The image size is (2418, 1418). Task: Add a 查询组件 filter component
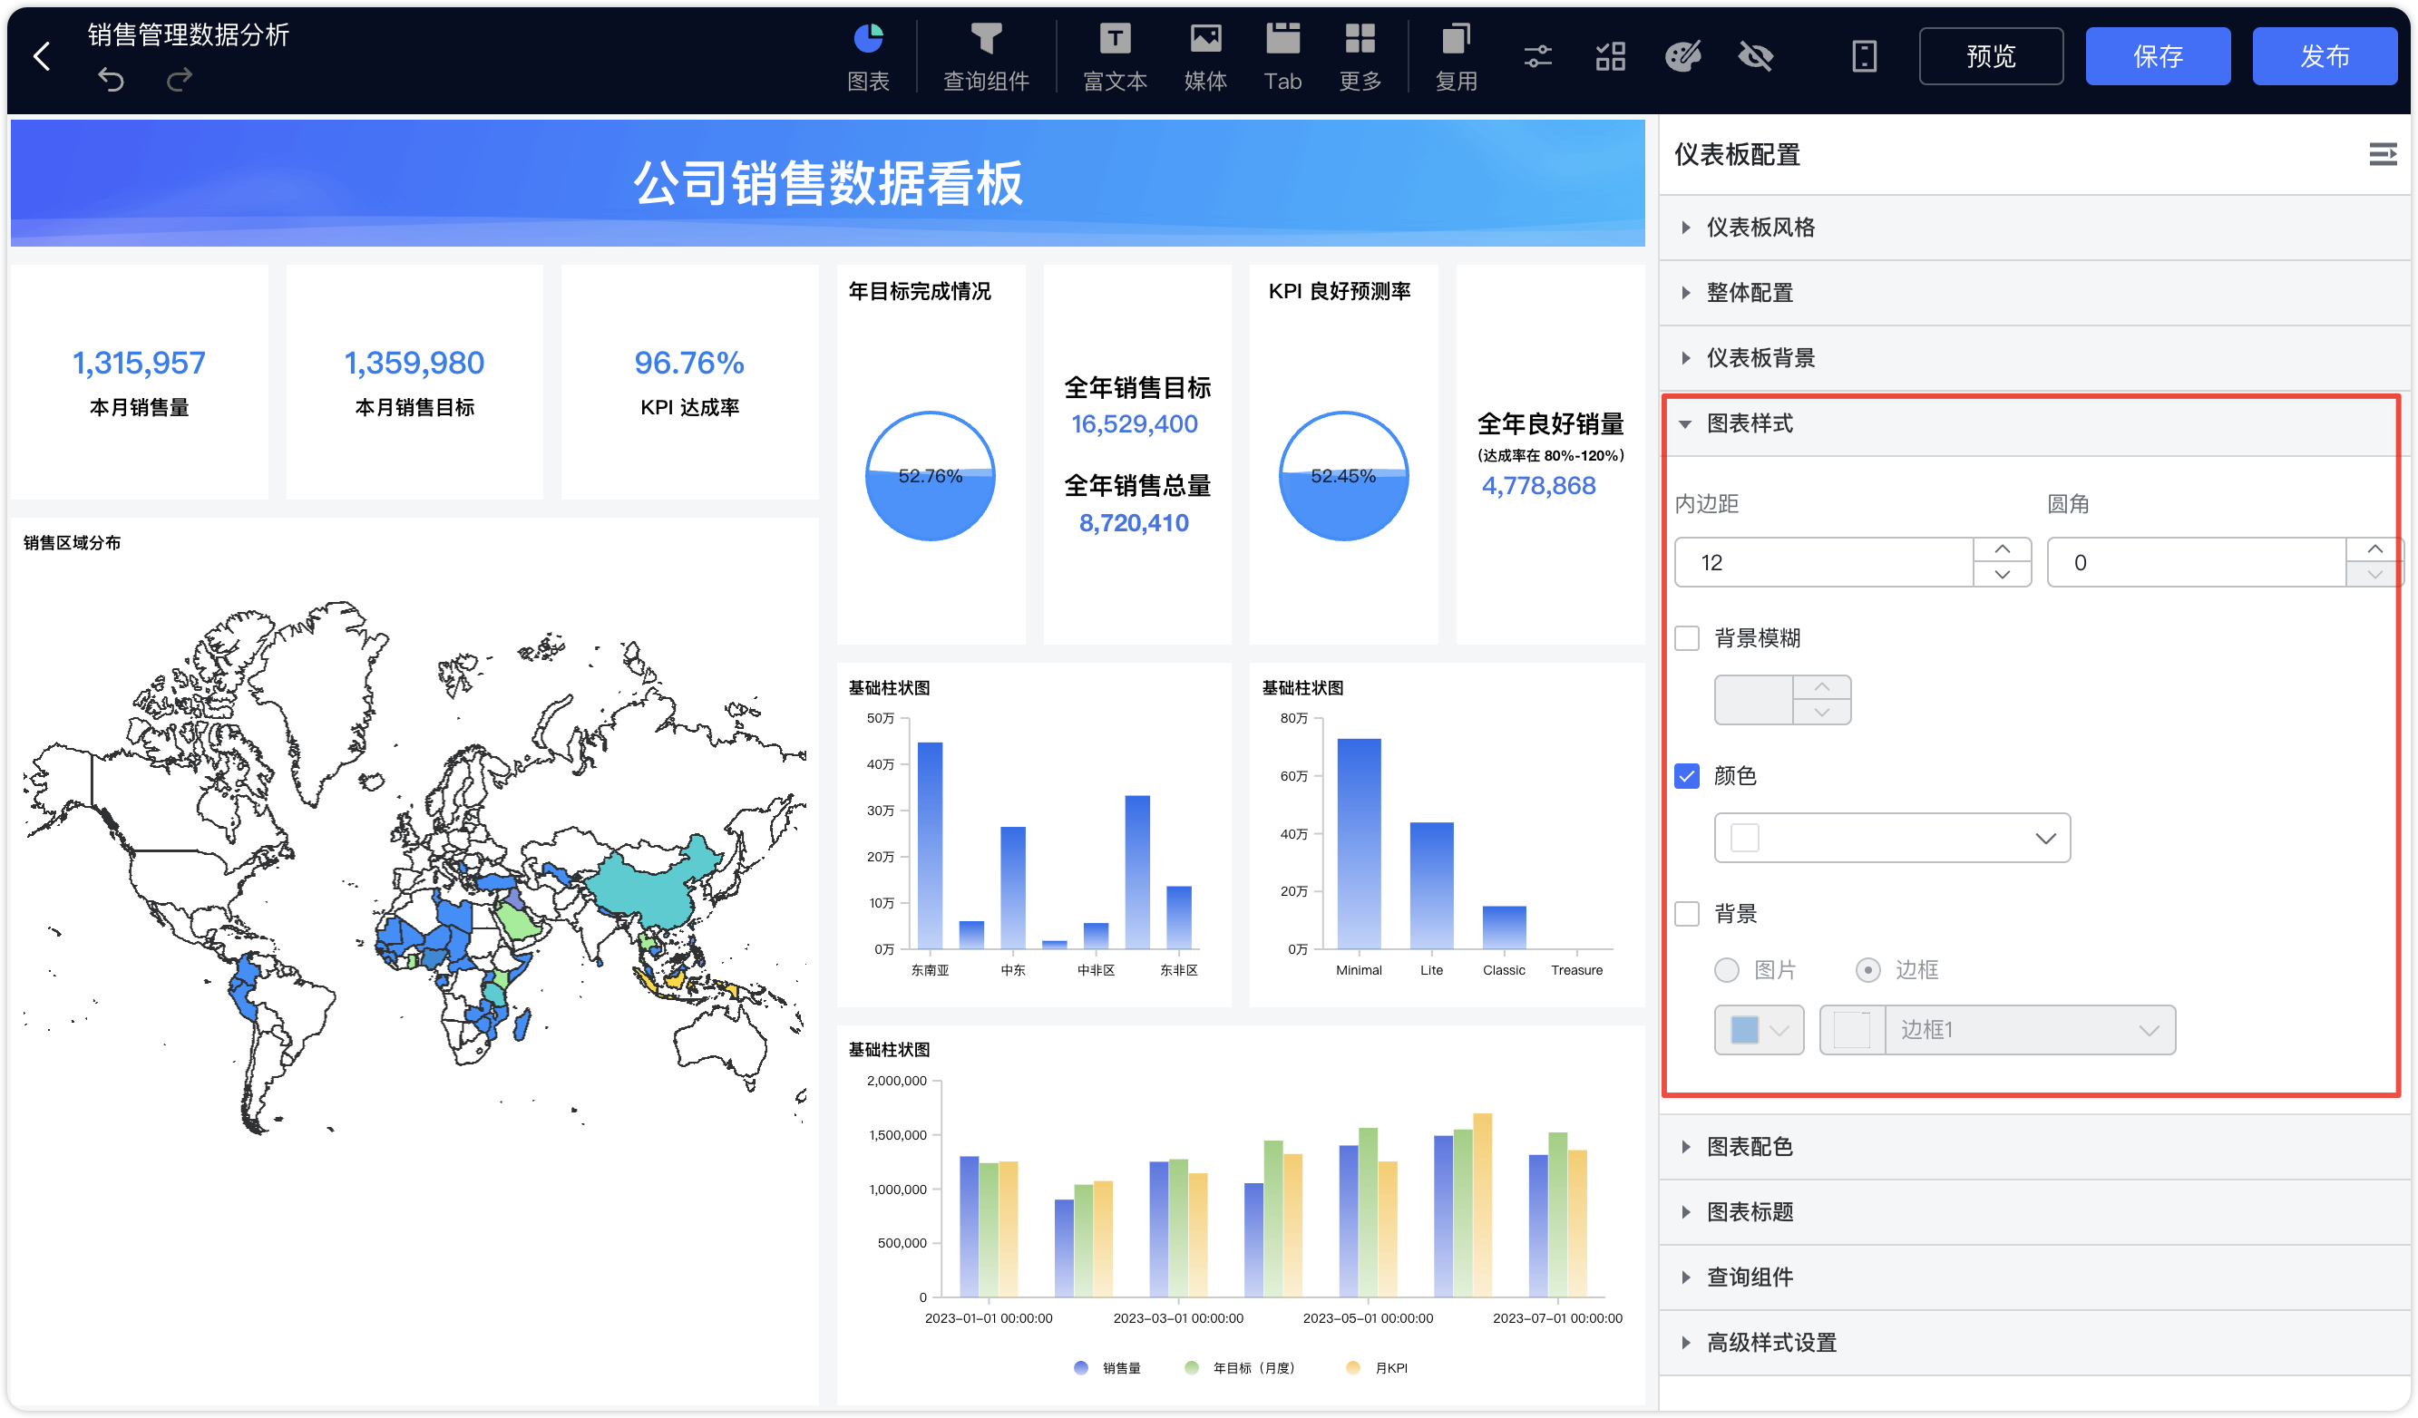click(986, 57)
